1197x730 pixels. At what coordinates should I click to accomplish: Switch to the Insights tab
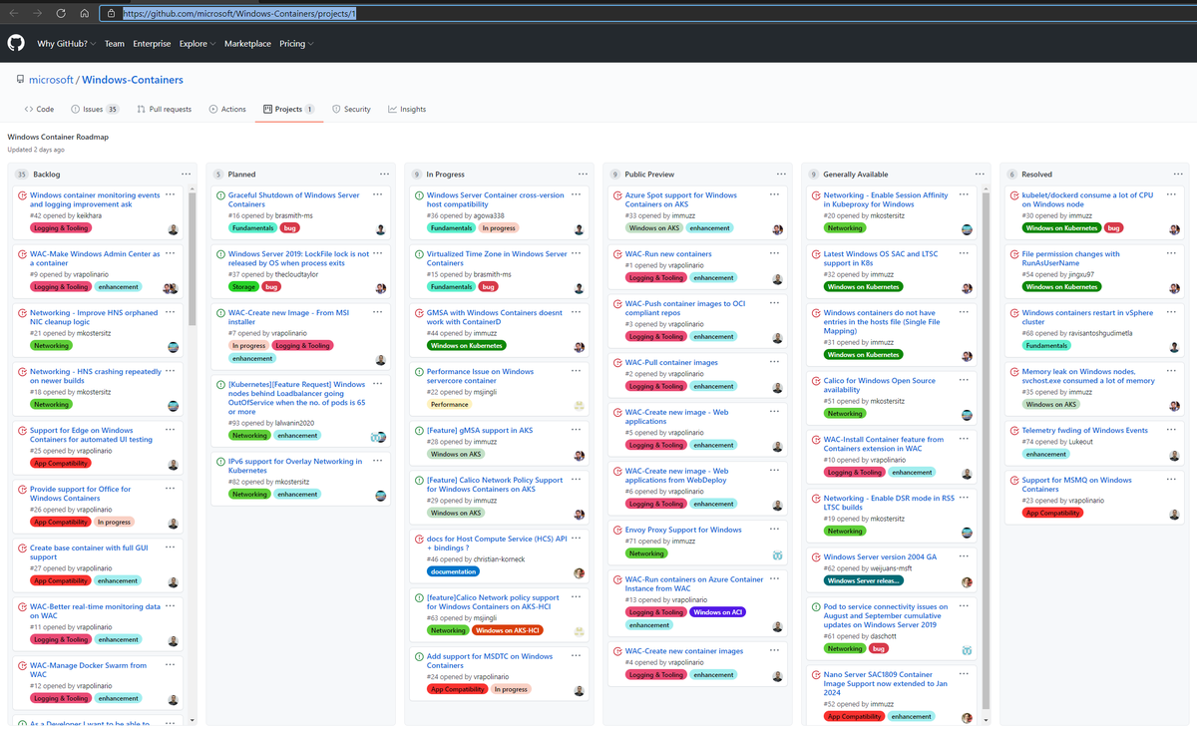pos(407,109)
